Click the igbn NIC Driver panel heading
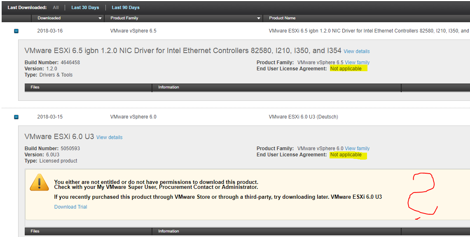Image resolution: width=470 pixels, height=237 pixels. pyautogui.click(x=183, y=51)
